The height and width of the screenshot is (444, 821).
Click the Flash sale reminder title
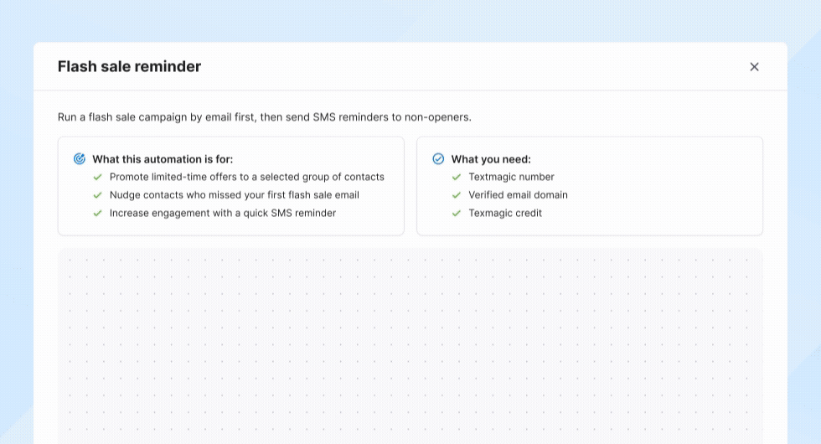129,67
